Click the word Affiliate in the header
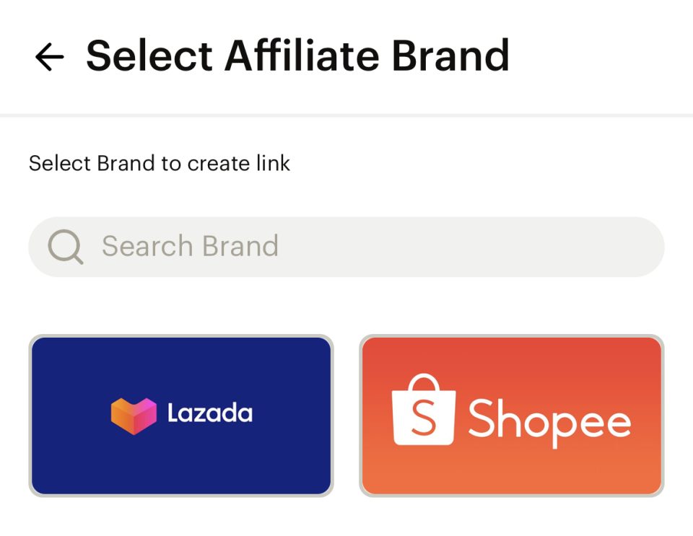Image resolution: width=693 pixels, height=536 pixels. 302,56
